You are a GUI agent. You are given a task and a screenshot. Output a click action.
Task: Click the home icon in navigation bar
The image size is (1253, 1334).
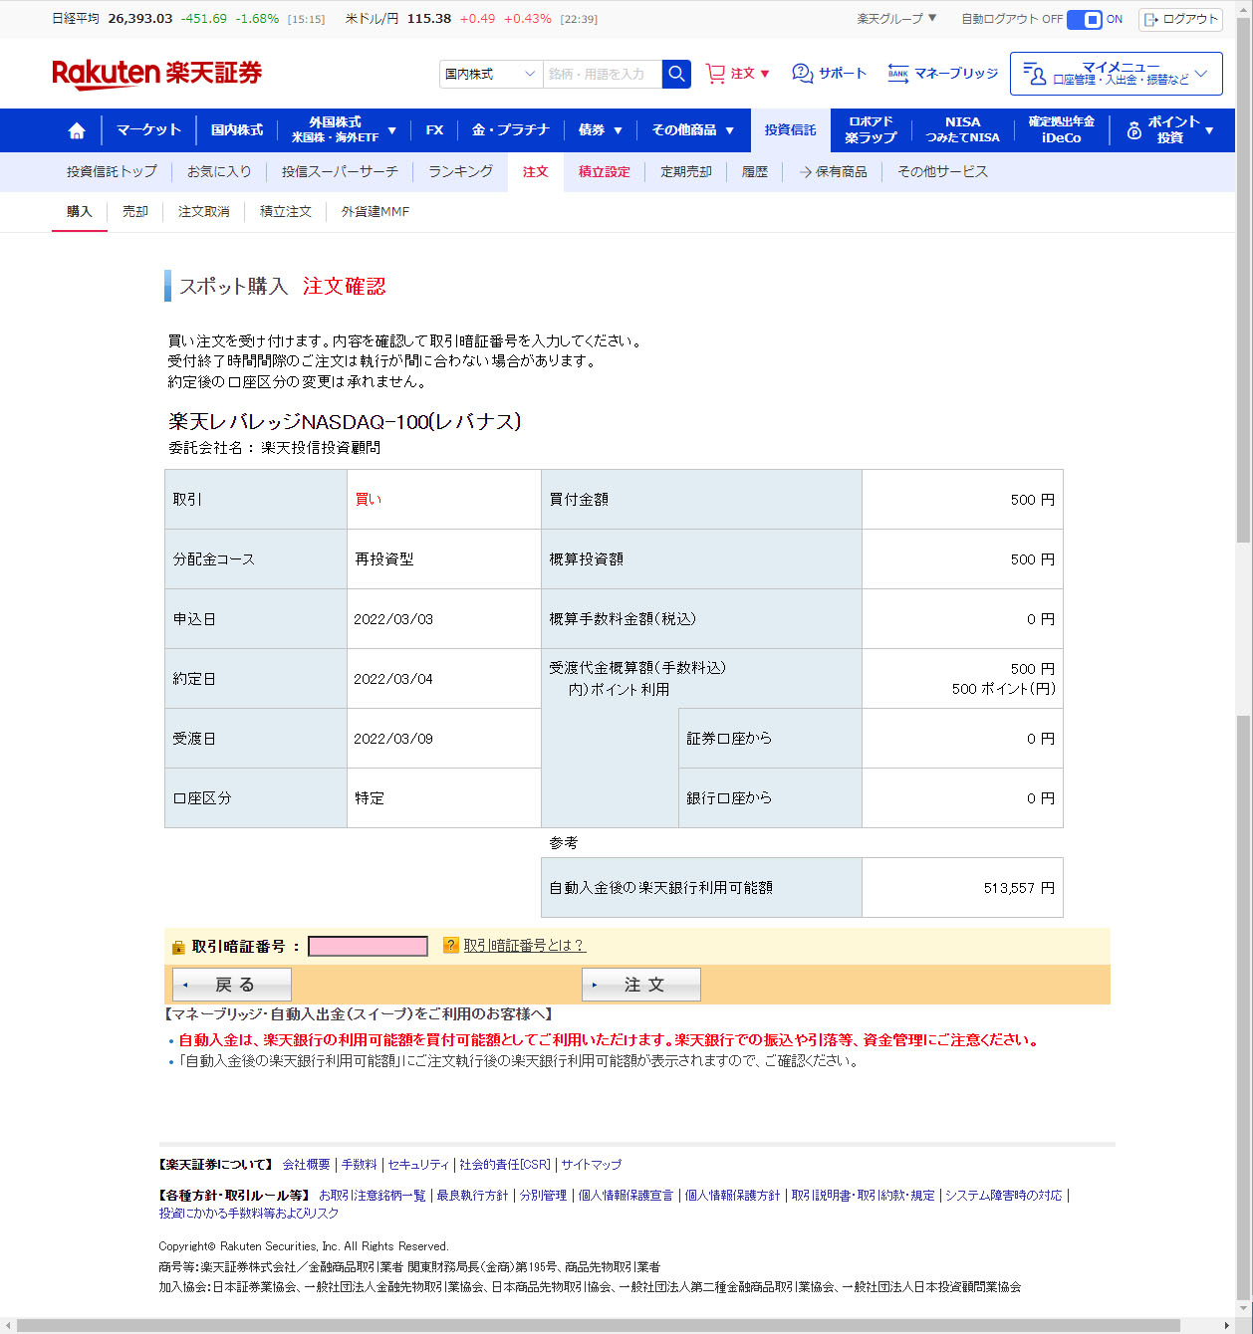[x=77, y=130]
